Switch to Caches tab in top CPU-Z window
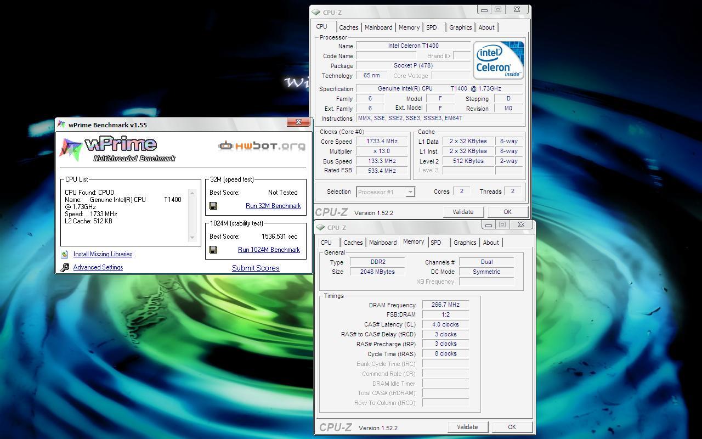The image size is (702, 439). (348, 27)
